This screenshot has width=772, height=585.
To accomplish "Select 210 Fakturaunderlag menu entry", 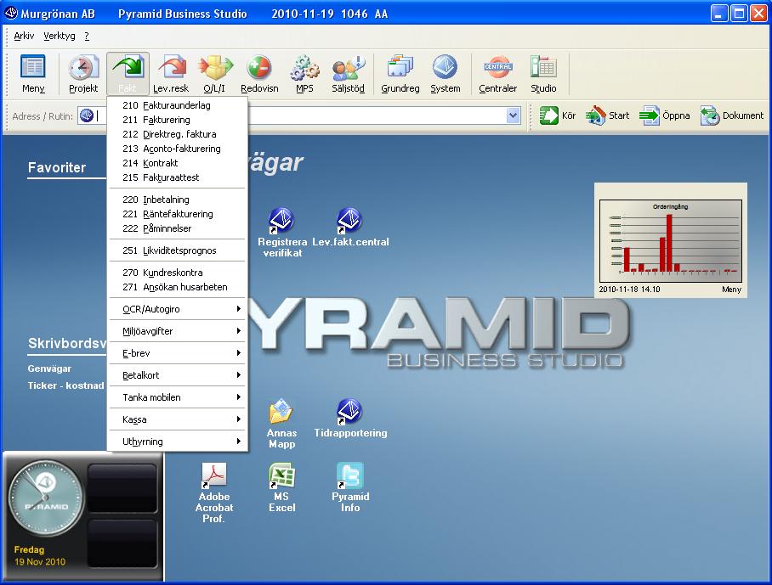I will point(177,105).
